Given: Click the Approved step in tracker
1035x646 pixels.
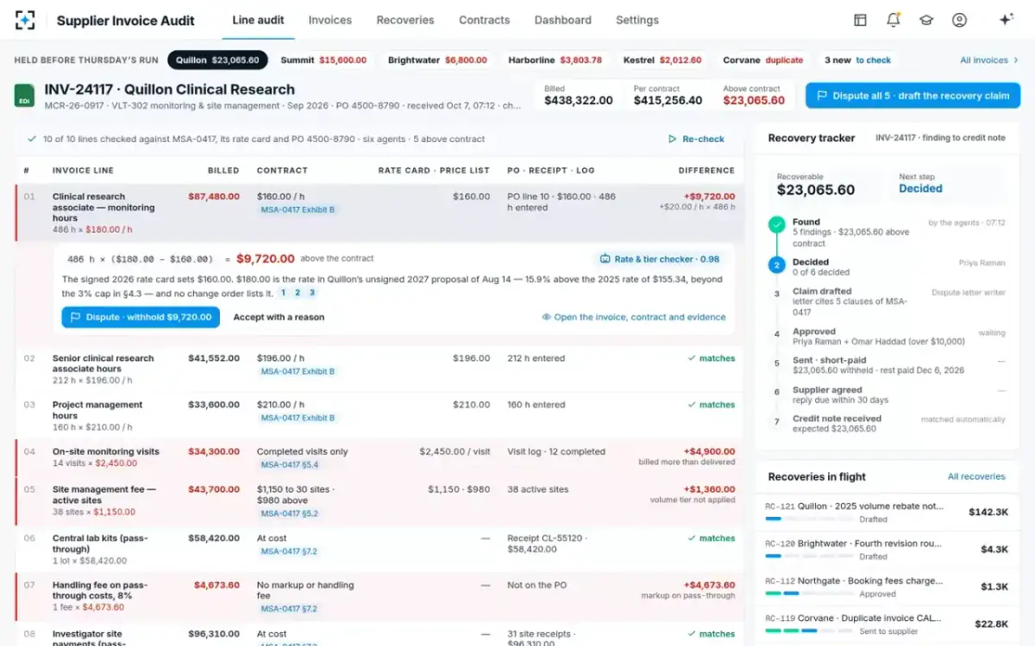Looking at the screenshot, I should [888, 337].
